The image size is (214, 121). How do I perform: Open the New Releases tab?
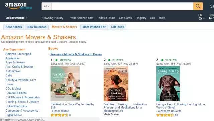coord(37,27)
